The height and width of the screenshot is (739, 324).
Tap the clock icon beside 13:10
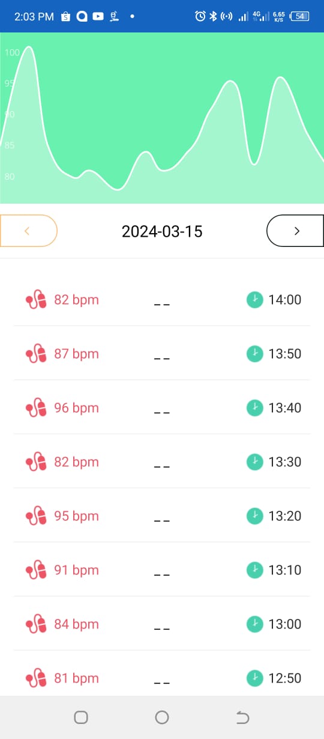[x=255, y=570]
